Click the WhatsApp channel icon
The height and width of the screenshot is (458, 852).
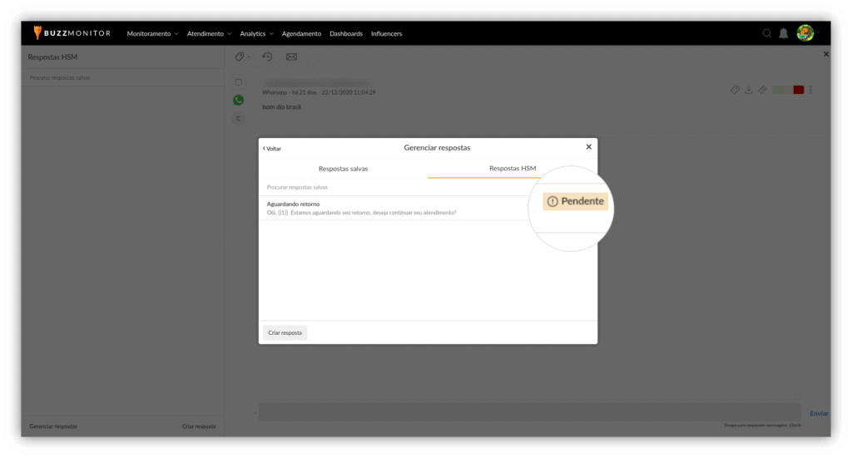click(239, 100)
